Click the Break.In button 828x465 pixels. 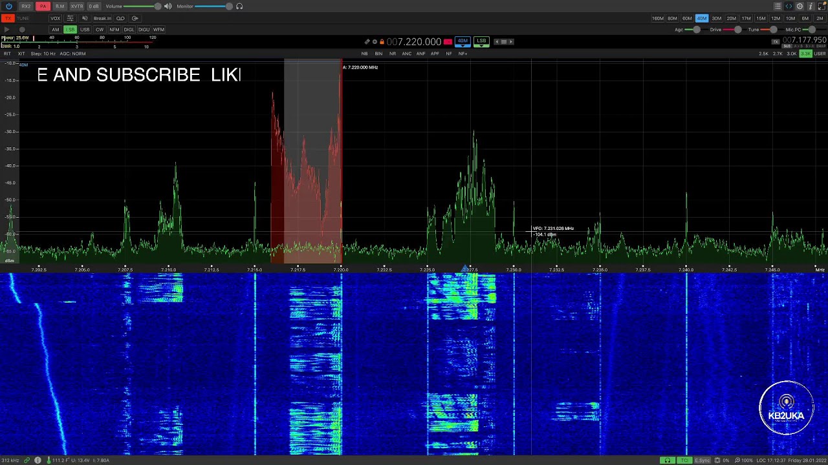point(102,18)
